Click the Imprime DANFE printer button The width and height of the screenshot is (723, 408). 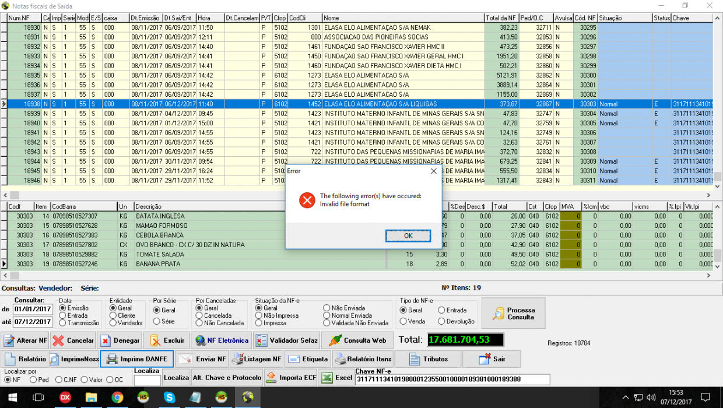point(137,359)
